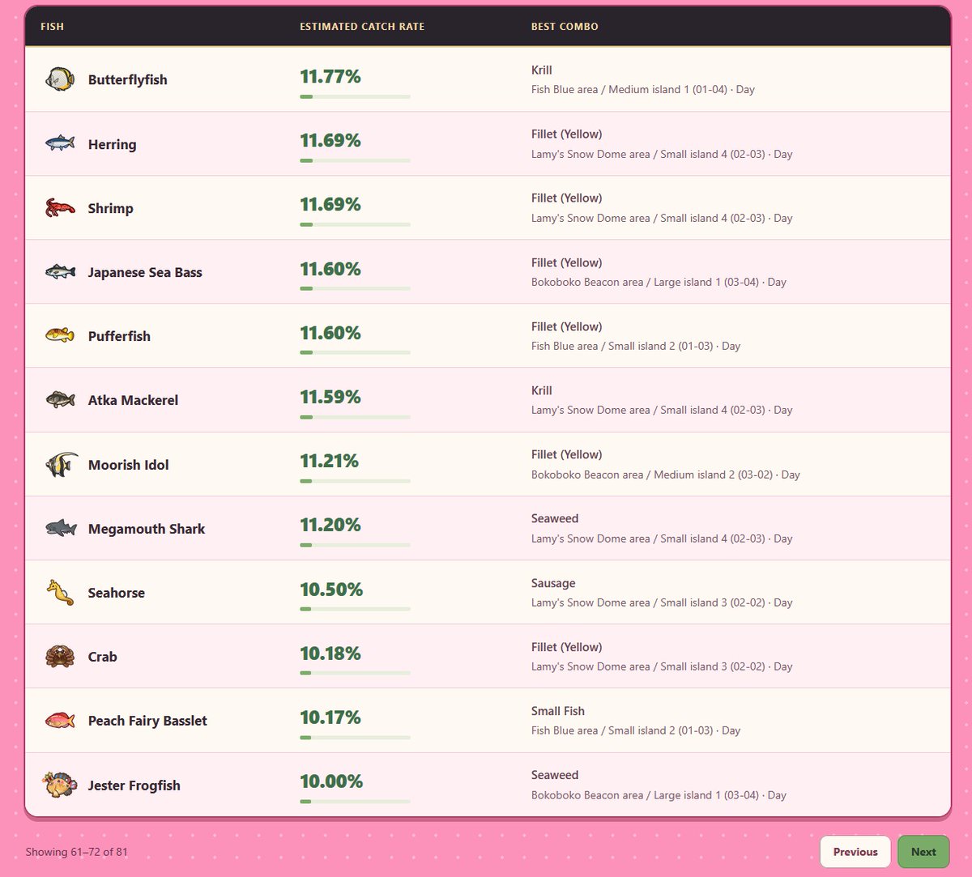Click Megamouth Shark's Seaweed bait label
This screenshot has width=972, height=877.
click(555, 518)
